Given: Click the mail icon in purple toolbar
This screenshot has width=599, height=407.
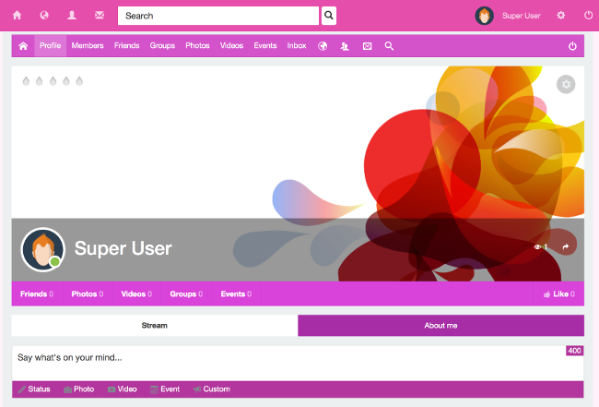Looking at the screenshot, I should tap(367, 46).
